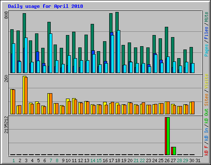This screenshot has height=165, width=211.
Task: Click the Sites legend label
Action: click(206, 100)
